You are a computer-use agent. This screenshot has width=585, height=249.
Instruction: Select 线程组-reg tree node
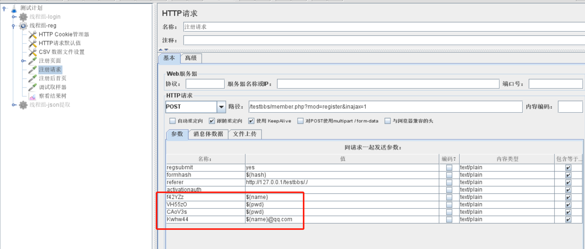point(43,26)
